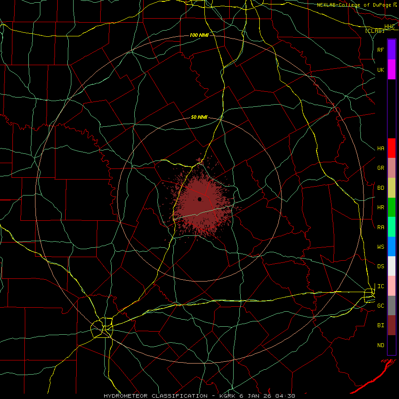
Task: Click the RF legend label
Action: point(381,50)
